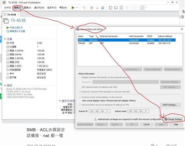Click the send Ctrl+Alt+Del toolbar icon
185x146 pixels.
click(x=84, y=8)
